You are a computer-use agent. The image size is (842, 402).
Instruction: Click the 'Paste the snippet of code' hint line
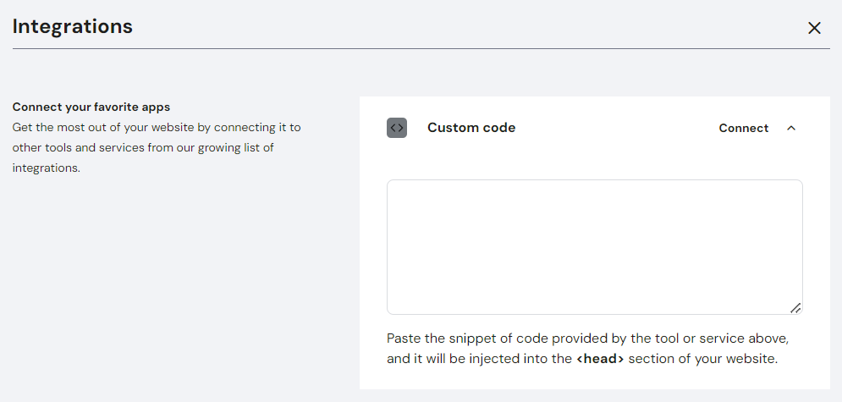(x=587, y=338)
